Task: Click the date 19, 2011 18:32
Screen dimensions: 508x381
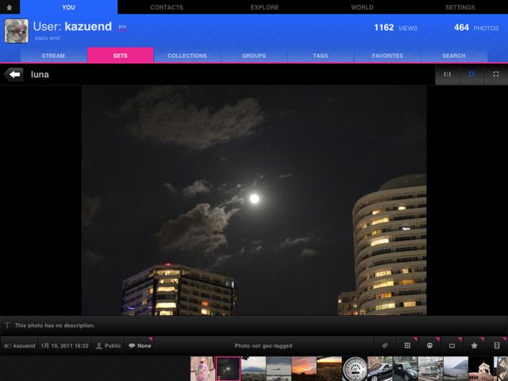Action: click(x=65, y=346)
